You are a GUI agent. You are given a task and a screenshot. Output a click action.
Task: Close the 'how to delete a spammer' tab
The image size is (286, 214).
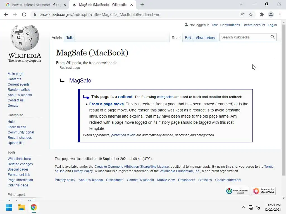click(x=65, y=5)
